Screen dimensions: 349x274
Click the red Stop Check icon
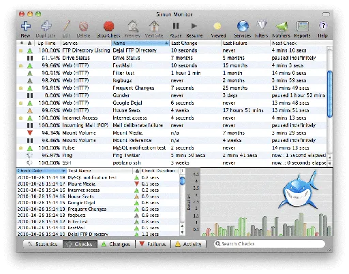click(x=108, y=27)
